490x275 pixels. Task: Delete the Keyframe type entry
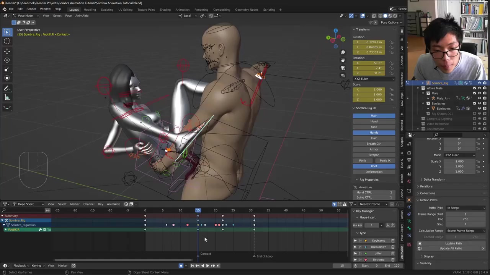(393, 241)
